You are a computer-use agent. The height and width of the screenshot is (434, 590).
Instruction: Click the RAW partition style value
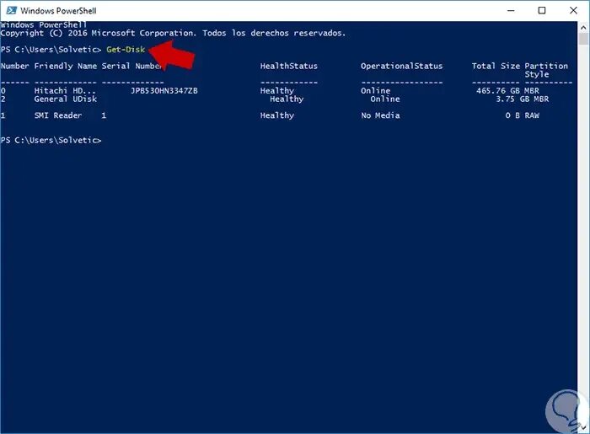tap(532, 115)
